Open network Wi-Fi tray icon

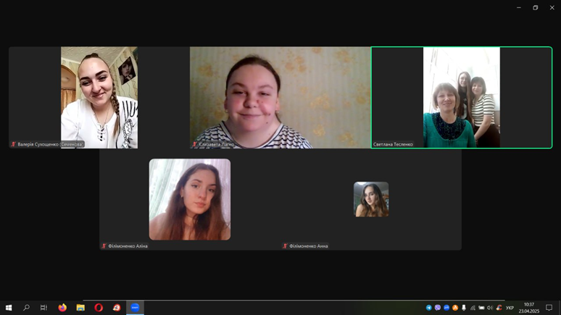pyautogui.click(x=473, y=308)
